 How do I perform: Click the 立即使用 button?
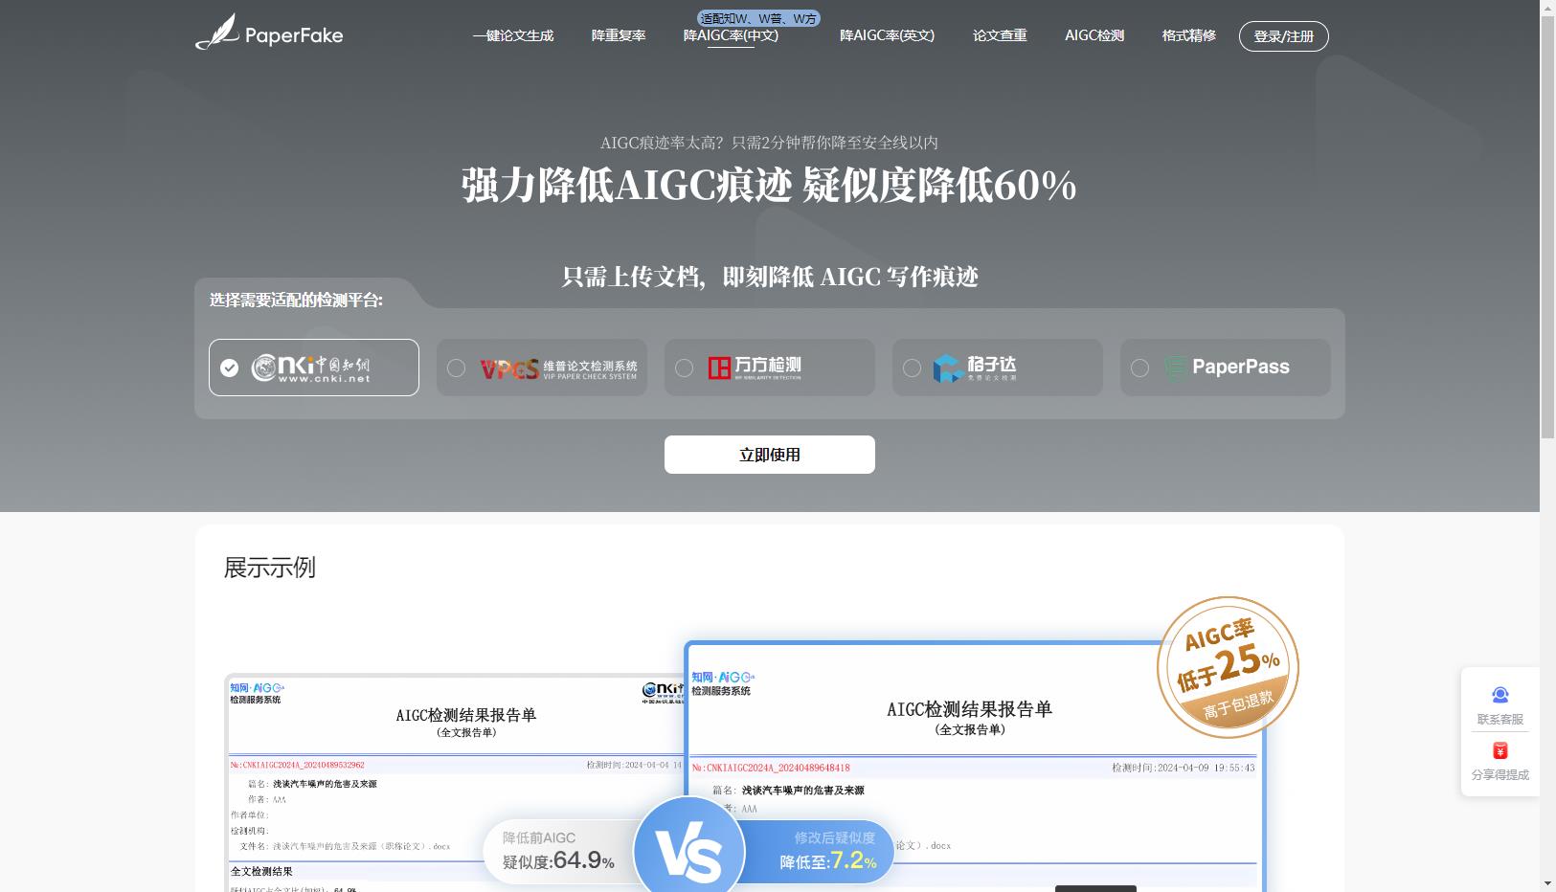[768, 454]
